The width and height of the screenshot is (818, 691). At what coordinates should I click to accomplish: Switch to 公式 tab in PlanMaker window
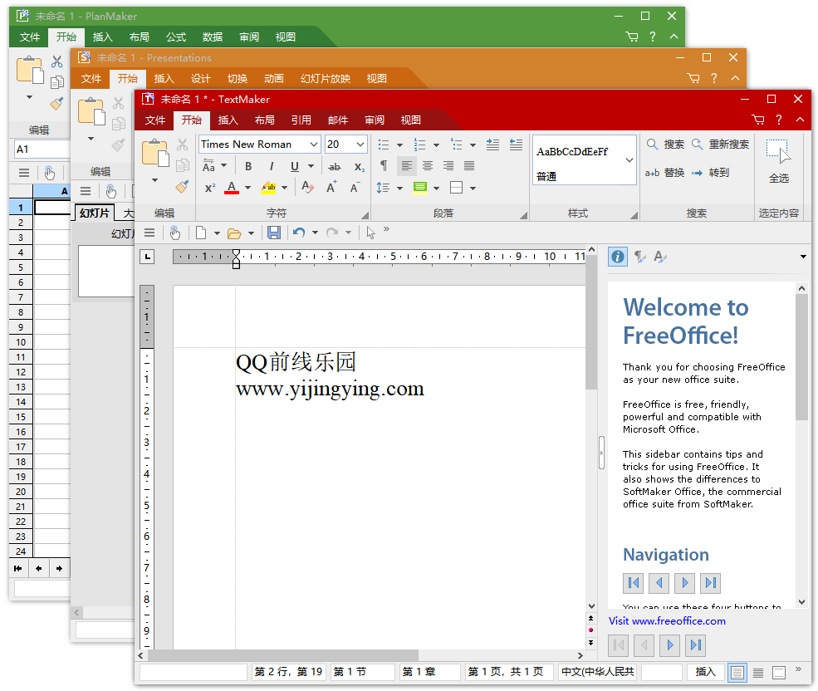tap(176, 37)
